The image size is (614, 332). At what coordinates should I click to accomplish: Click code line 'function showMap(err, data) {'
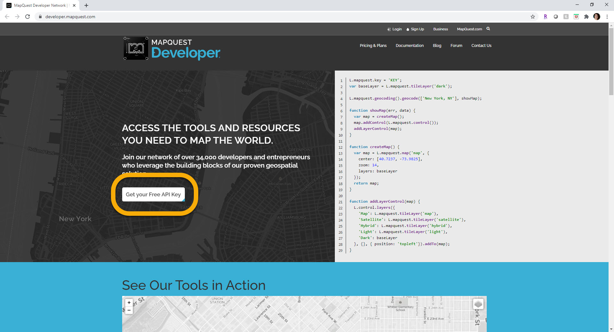[382, 110]
